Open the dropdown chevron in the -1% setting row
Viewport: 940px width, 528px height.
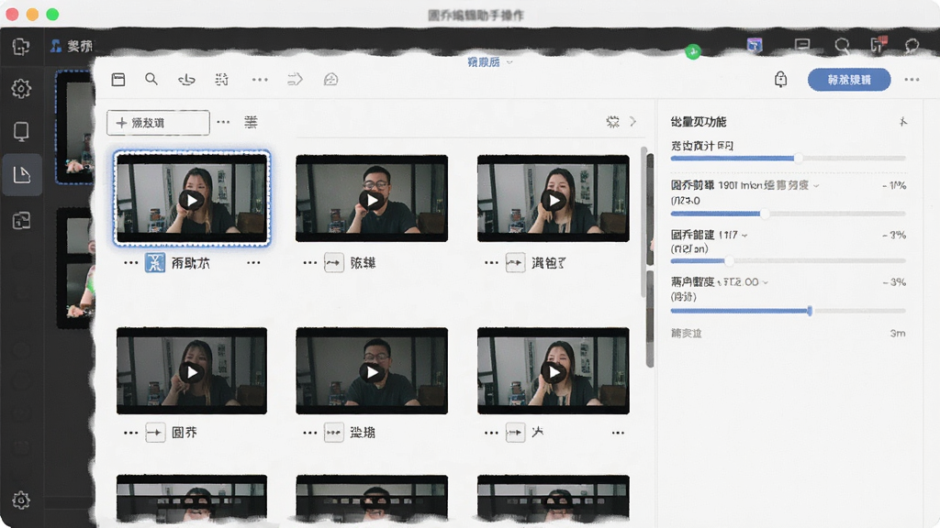[x=816, y=185]
